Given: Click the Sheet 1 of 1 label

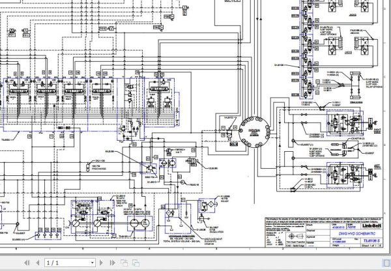Looking at the screenshot, I should tap(369, 246).
